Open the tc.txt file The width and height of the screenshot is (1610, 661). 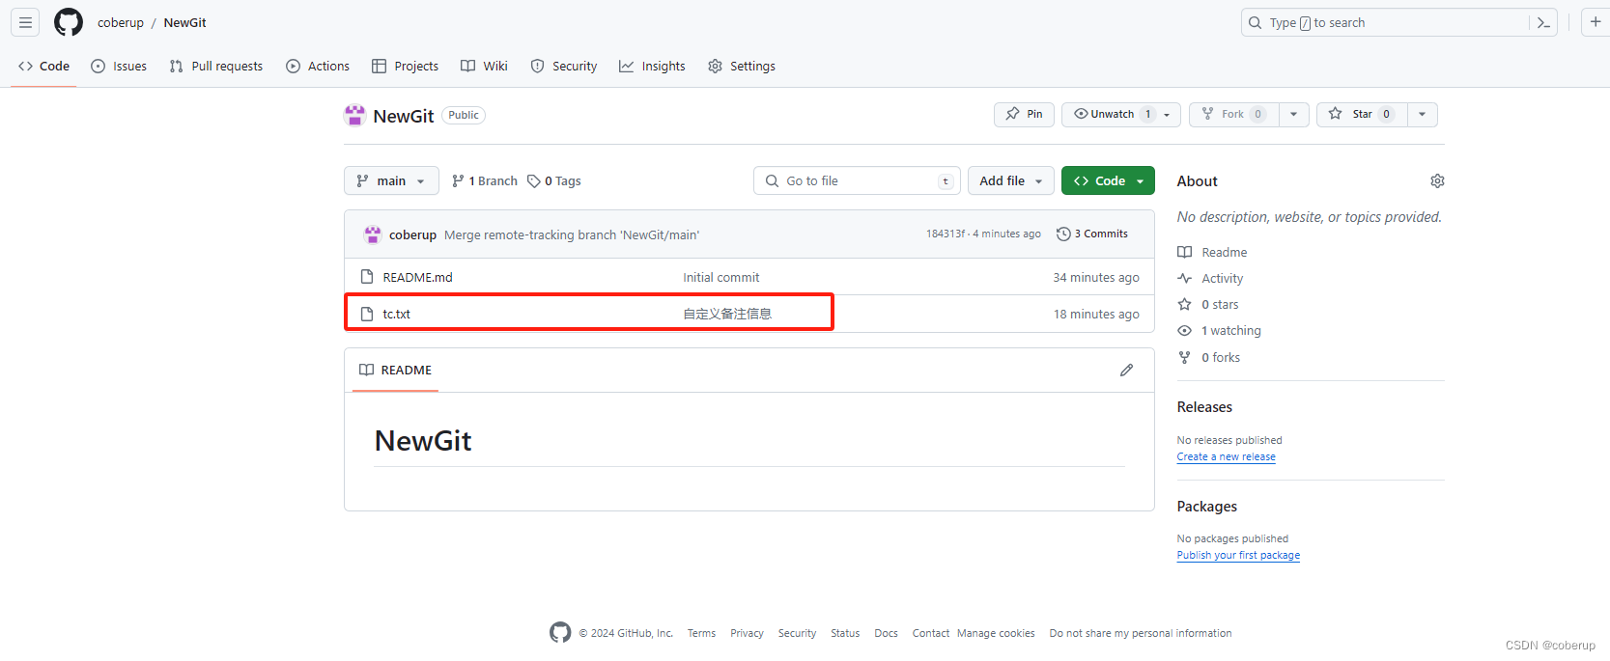pyautogui.click(x=396, y=314)
